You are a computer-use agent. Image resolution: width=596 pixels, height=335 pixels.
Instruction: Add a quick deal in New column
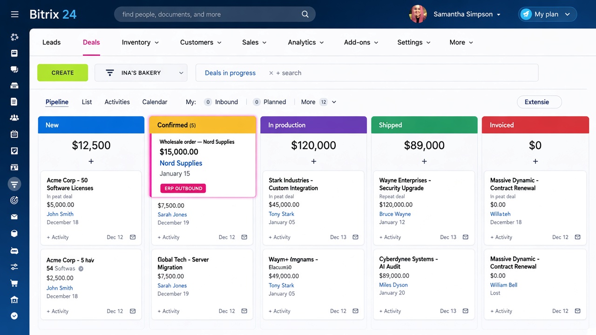click(x=91, y=161)
